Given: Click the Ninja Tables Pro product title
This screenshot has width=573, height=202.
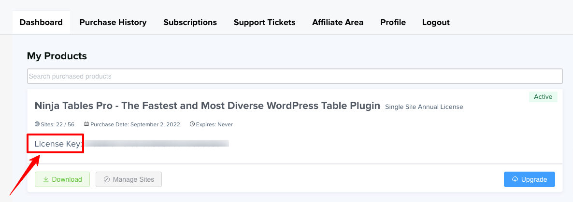Looking at the screenshot, I should pos(207,106).
